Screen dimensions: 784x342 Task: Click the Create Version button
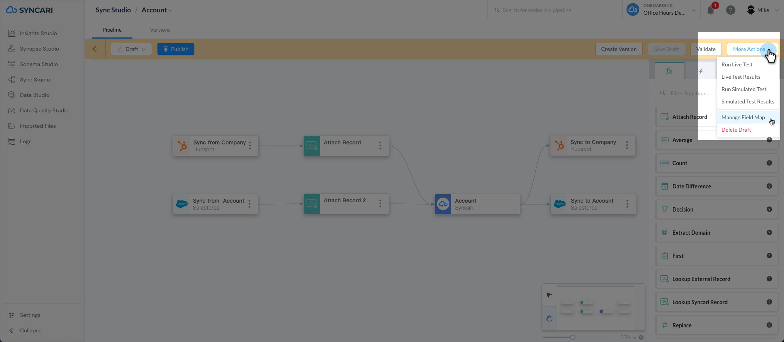click(618, 49)
